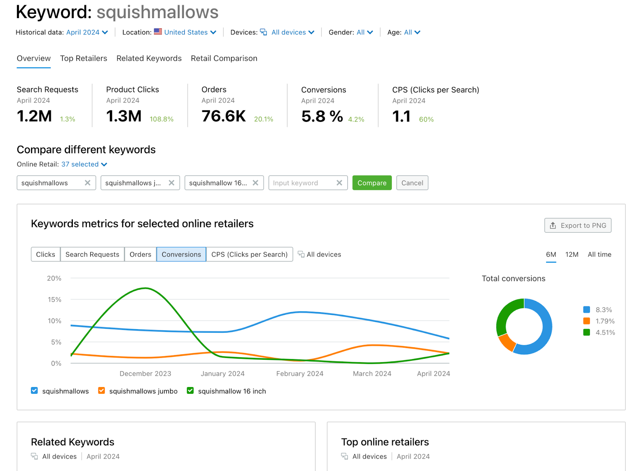Clear the empty Input keyword field

coord(339,183)
